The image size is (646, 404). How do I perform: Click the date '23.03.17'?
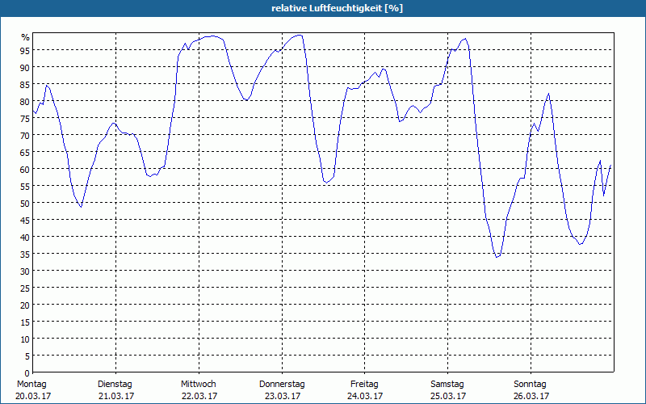pos(283,397)
